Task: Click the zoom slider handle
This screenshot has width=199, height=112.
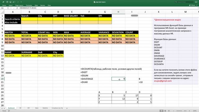Action: (x=183, y=111)
